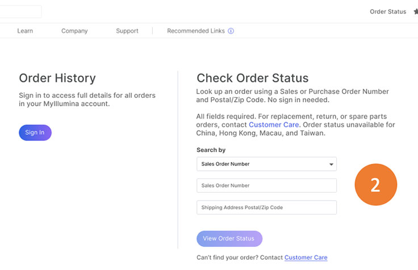This screenshot has width=418, height=270.
Task: Go to Order Status in top header
Action: (x=388, y=11)
